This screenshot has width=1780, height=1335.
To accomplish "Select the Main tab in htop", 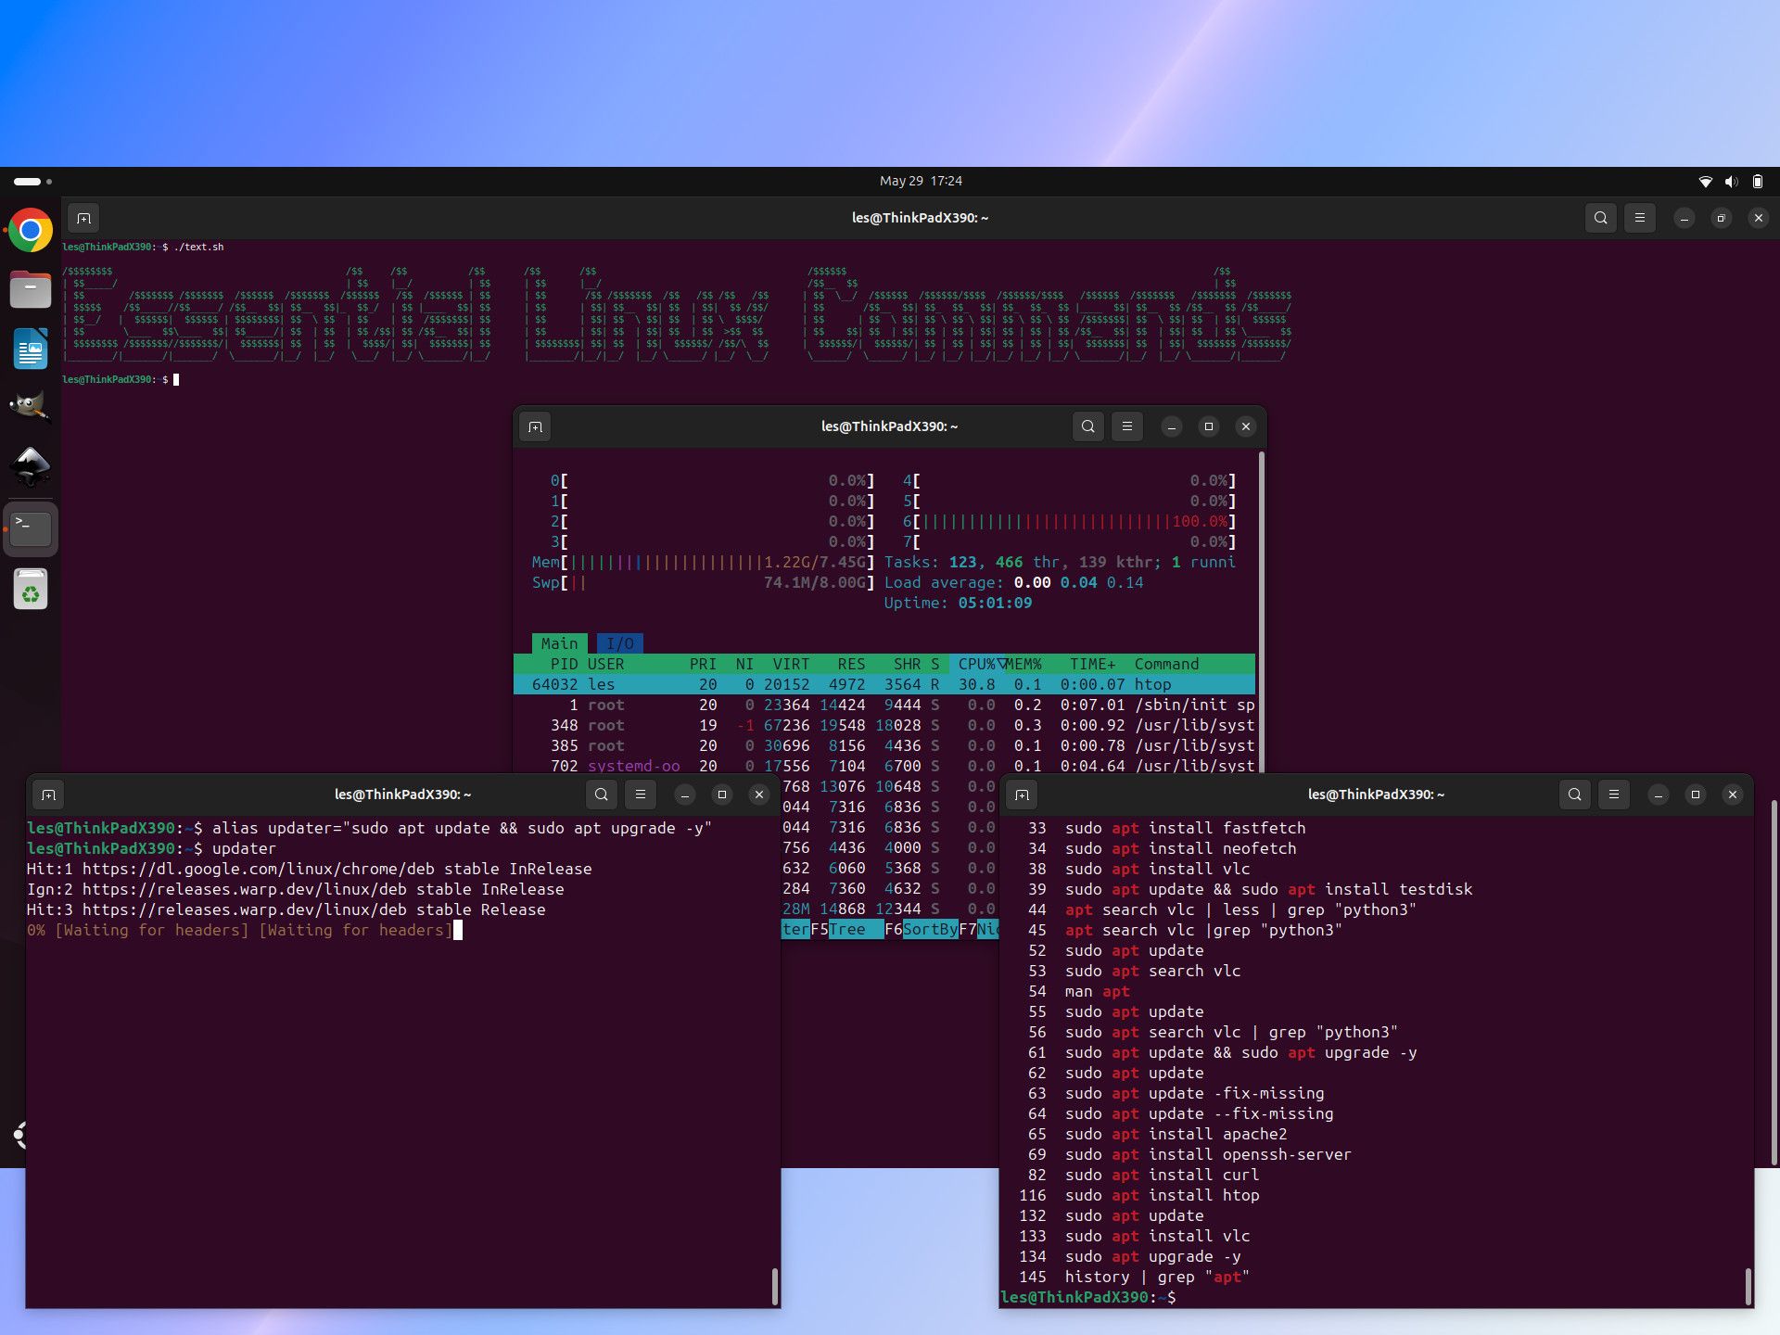I will point(560,642).
